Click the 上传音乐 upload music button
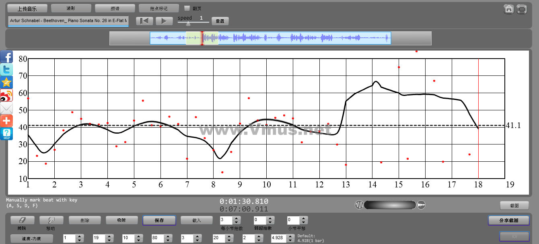 click(27, 8)
